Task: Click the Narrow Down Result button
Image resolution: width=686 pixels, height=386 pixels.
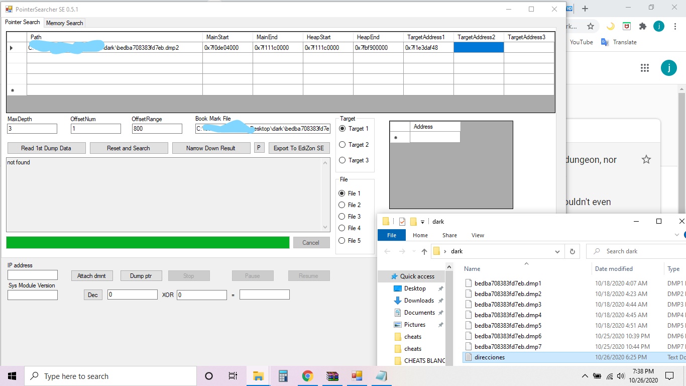Action: pyautogui.click(x=211, y=148)
